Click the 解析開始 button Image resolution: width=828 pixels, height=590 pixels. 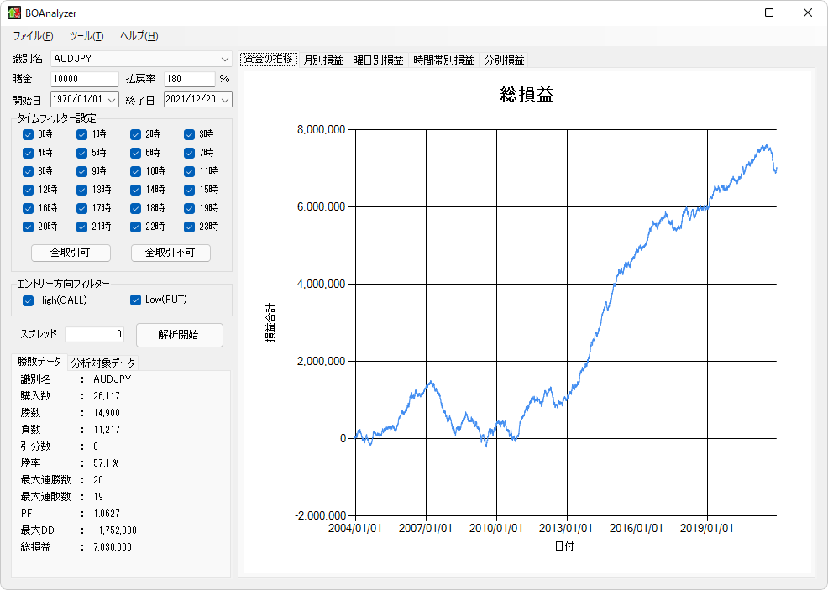point(180,335)
